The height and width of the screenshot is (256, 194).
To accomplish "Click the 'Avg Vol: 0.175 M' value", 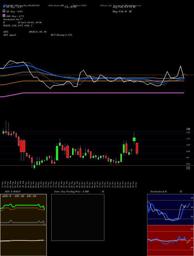I will (x=124, y=7).
